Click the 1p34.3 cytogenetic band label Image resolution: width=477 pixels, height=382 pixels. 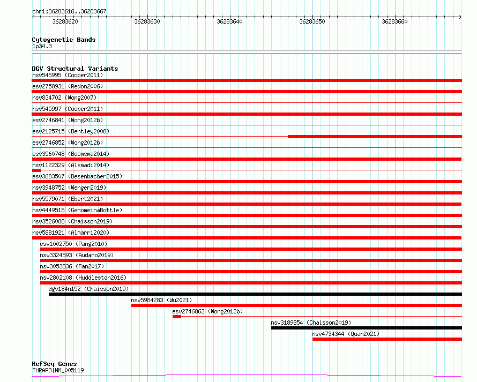(x=42, y=46)
